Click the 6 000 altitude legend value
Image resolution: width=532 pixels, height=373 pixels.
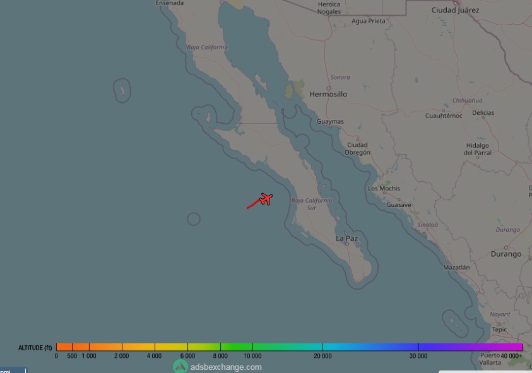187,356
